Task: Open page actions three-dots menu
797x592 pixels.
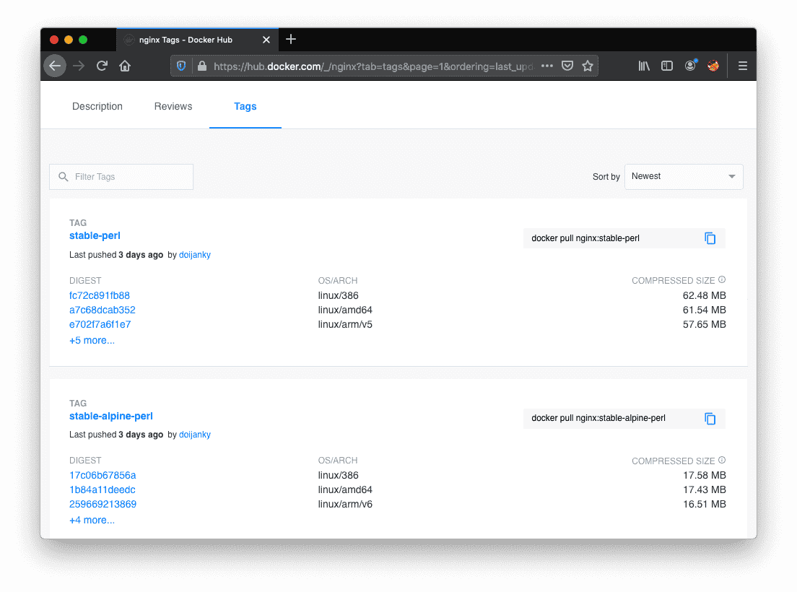Action: (547, 66)
